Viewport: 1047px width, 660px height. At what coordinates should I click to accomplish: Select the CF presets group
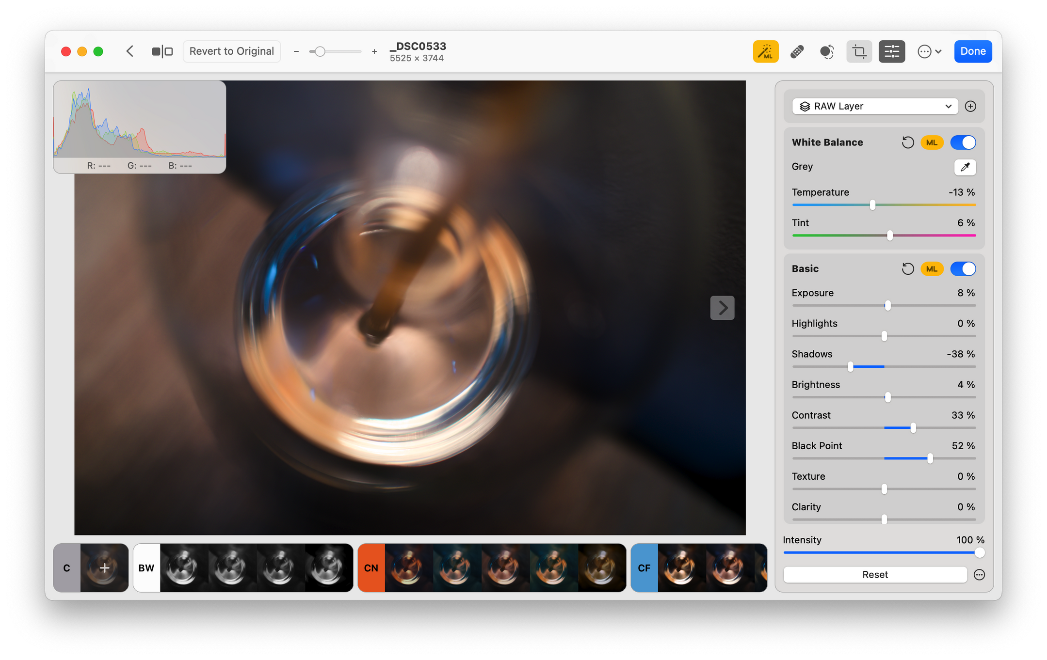coord(644,568)
